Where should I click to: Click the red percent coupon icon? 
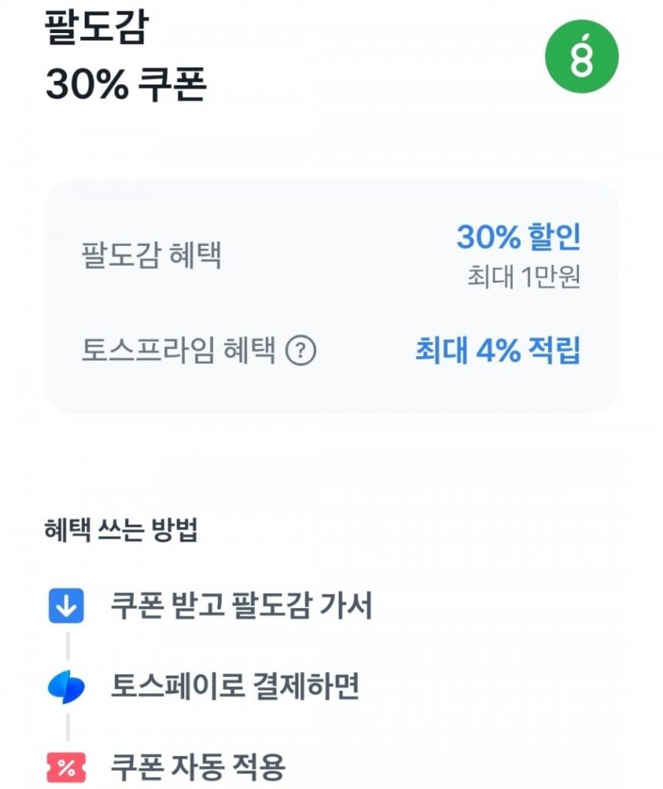click(x=66, y=767)
